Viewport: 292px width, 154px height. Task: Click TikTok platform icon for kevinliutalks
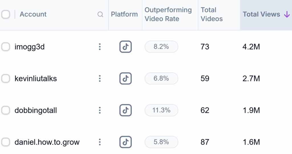coord(125,79)
